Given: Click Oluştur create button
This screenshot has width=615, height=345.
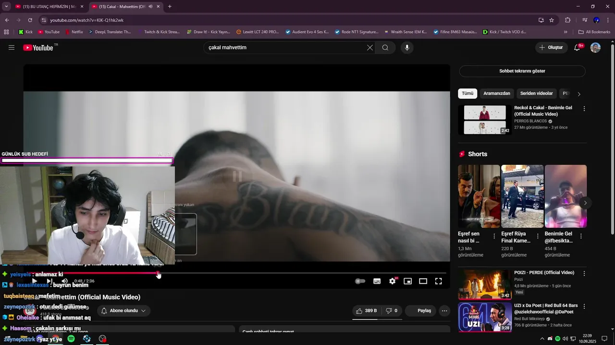Looking at the screenshot, I should coord(551,47).
